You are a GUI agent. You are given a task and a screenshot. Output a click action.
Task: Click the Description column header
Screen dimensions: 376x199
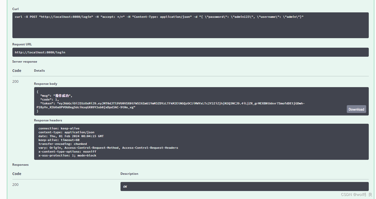[129, 174]
